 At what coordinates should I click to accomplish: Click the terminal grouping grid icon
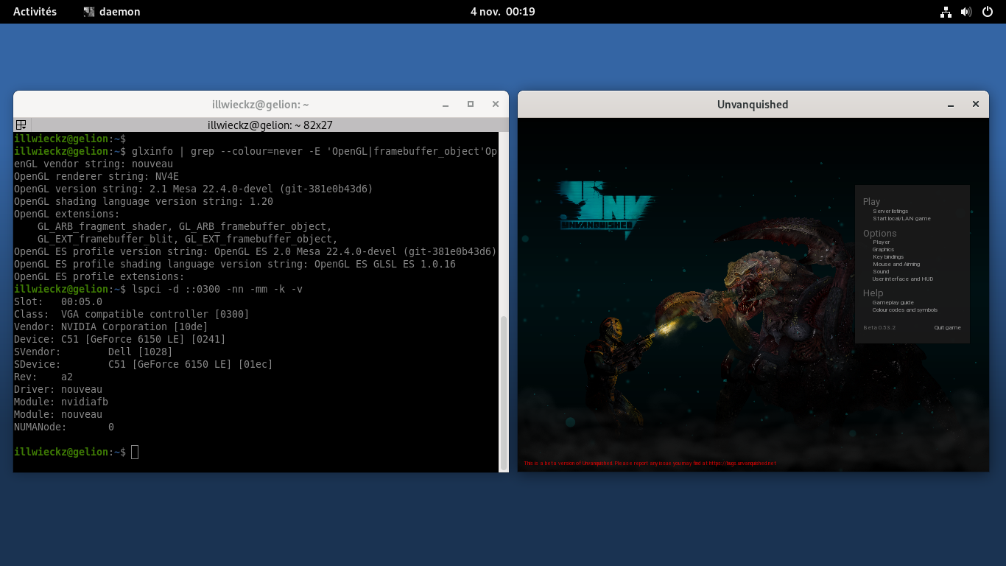(x=21, y=125)
